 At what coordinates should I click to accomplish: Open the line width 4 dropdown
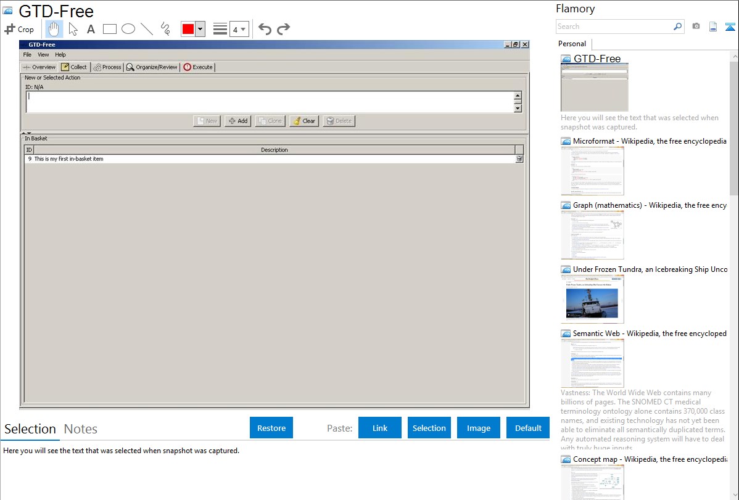pyautogui.click(x=239, y=29)
